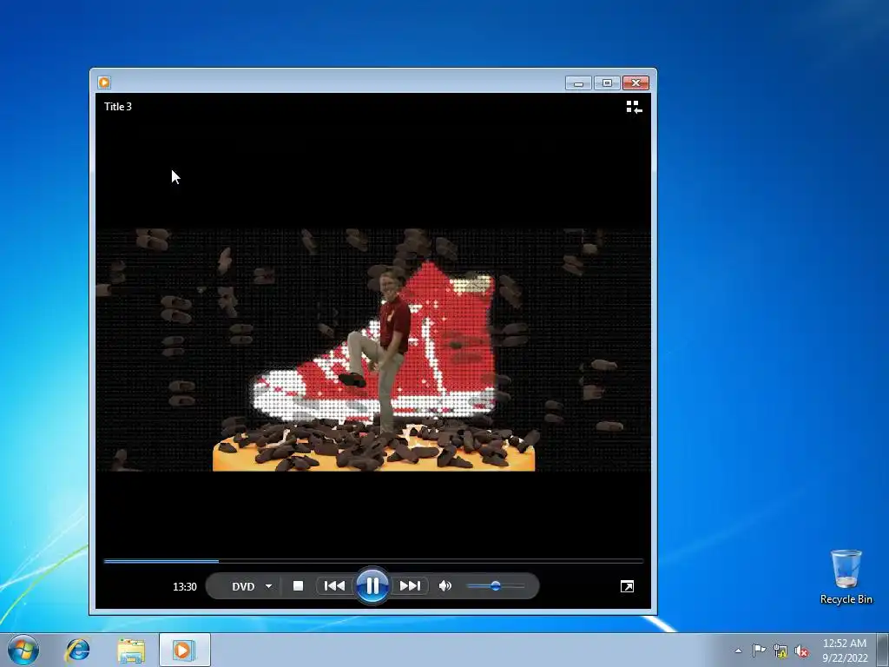Open network tray icon
This screenshot has width=889, height=667.
tap(780, 651)
